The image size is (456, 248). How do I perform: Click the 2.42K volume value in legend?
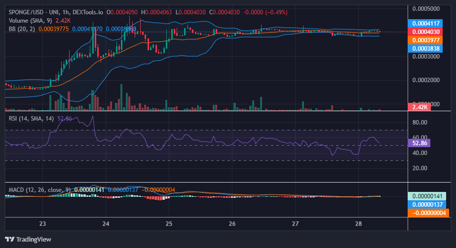click(63, 21)
